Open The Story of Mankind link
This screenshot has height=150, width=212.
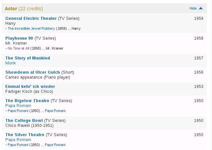point(27,58)
